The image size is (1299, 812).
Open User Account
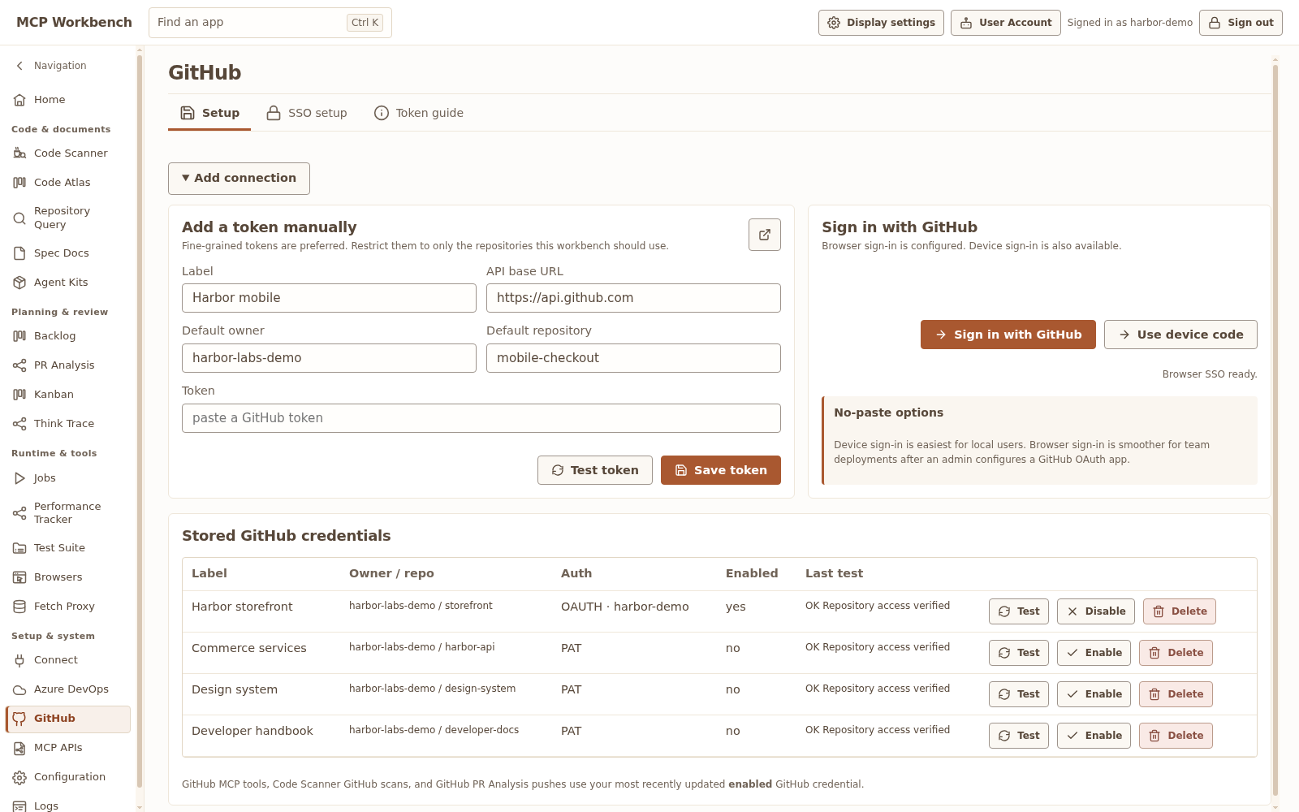[x=1006, y=23]
